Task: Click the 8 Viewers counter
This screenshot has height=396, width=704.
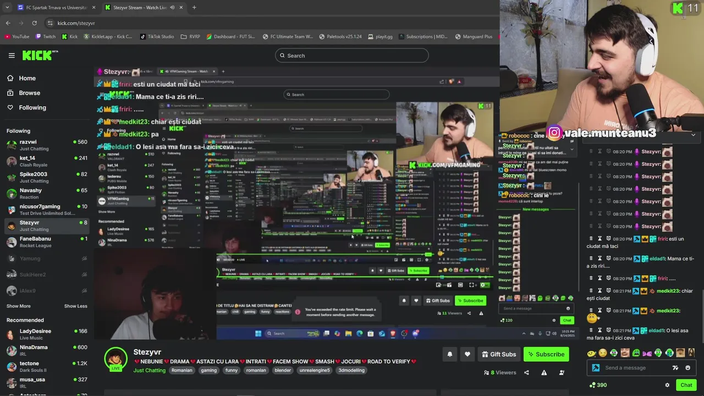Action: click(x=500, y=373)
